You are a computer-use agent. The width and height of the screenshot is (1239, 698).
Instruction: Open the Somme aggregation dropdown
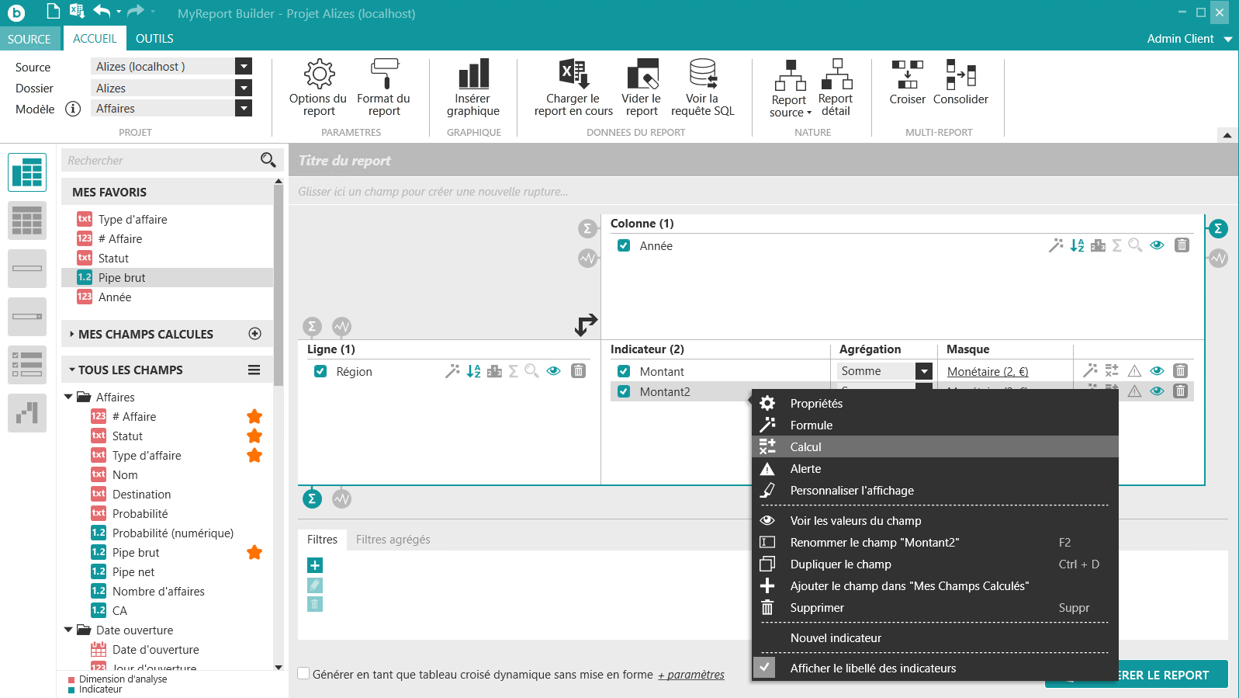click(923, 371)
